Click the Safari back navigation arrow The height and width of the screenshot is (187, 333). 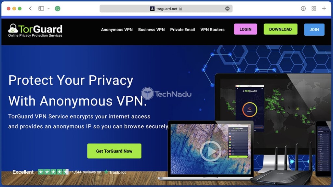[30, 8]
